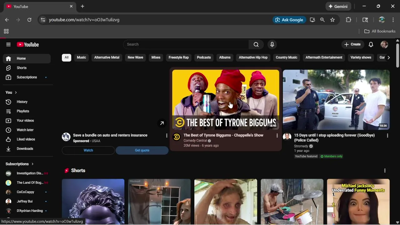
Task: Open a new browser tab
Action: pyautogui.click(x=82, y=6)
